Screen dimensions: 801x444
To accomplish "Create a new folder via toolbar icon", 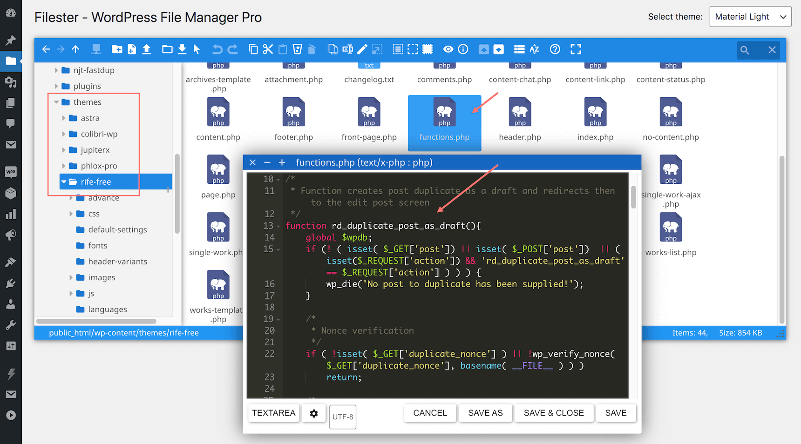I will click(x=117, y=49).
